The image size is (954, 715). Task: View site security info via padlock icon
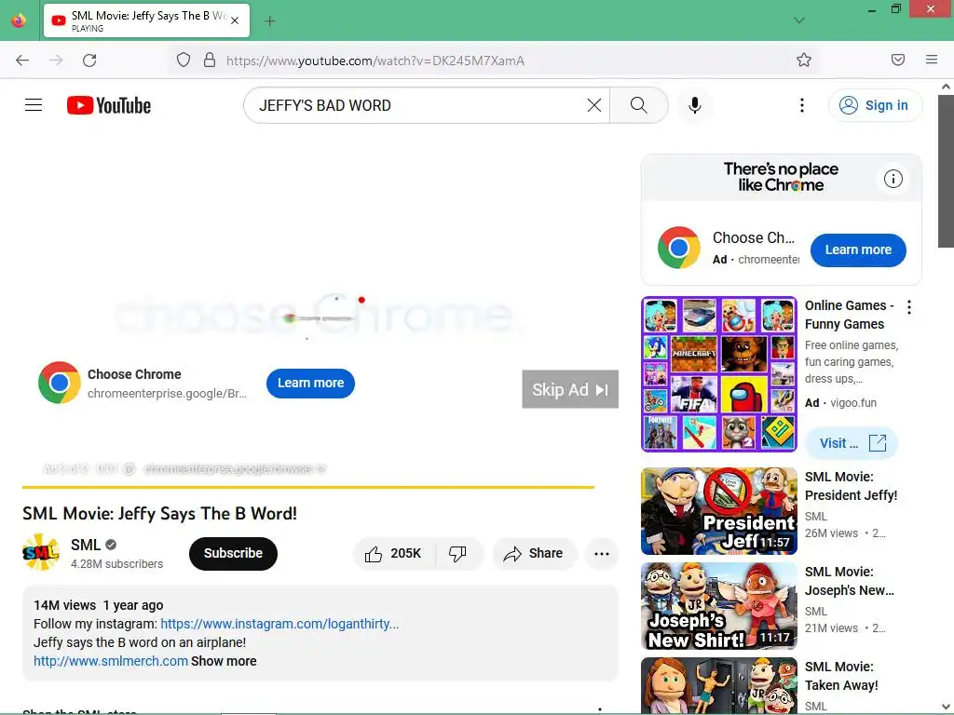point(210,61)
